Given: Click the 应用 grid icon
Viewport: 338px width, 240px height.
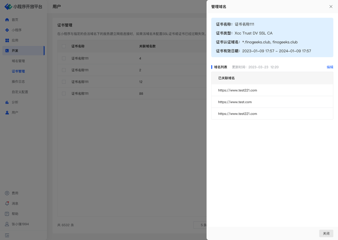Looking at the screenshot, I should (x=7, y=40).
